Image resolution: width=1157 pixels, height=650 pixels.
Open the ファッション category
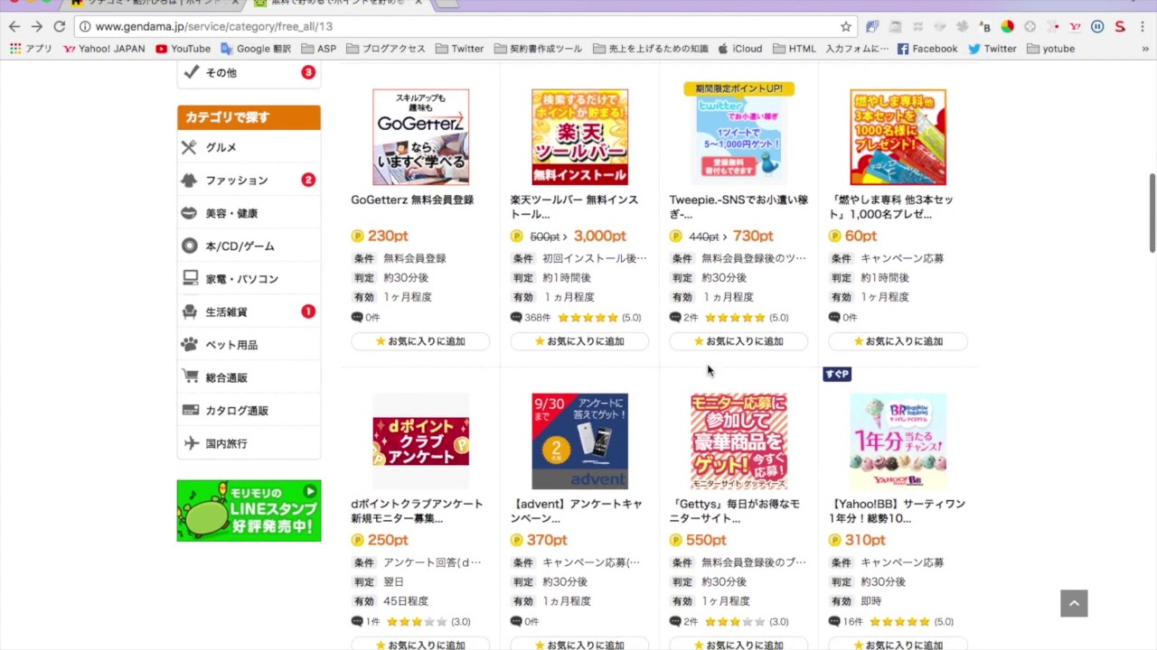[249, 181]
